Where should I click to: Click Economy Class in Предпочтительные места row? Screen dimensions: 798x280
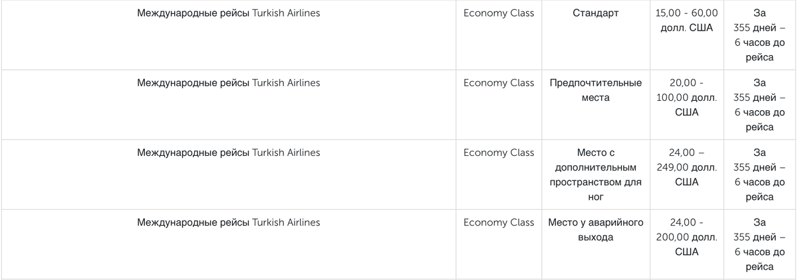(499, 83)
